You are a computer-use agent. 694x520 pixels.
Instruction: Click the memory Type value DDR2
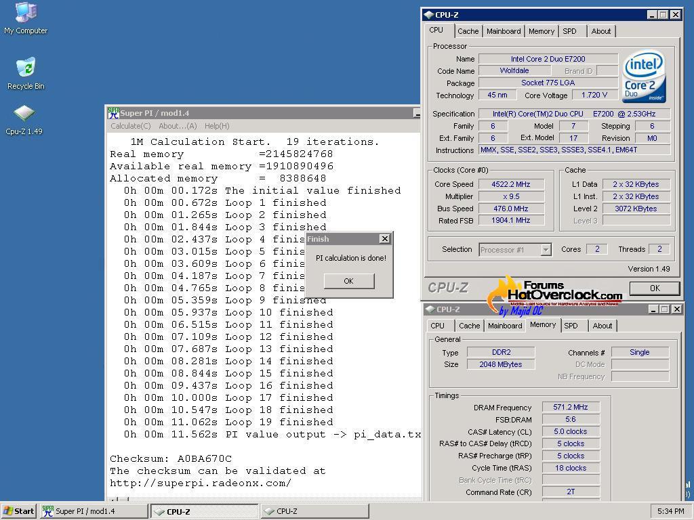pos(501,352)
